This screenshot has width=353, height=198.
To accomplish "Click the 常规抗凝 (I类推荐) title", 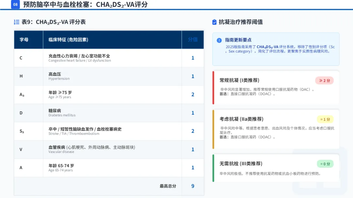I will coord(239,80).
